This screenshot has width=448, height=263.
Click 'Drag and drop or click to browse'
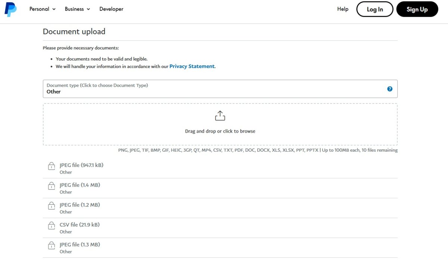click(x=220, y=131)
